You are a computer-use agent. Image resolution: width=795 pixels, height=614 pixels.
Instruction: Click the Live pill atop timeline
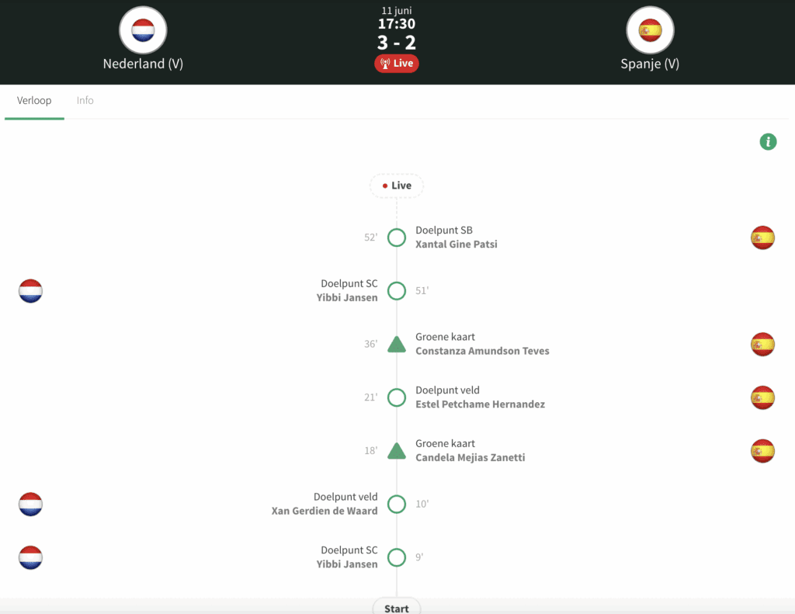click(397, 186)
